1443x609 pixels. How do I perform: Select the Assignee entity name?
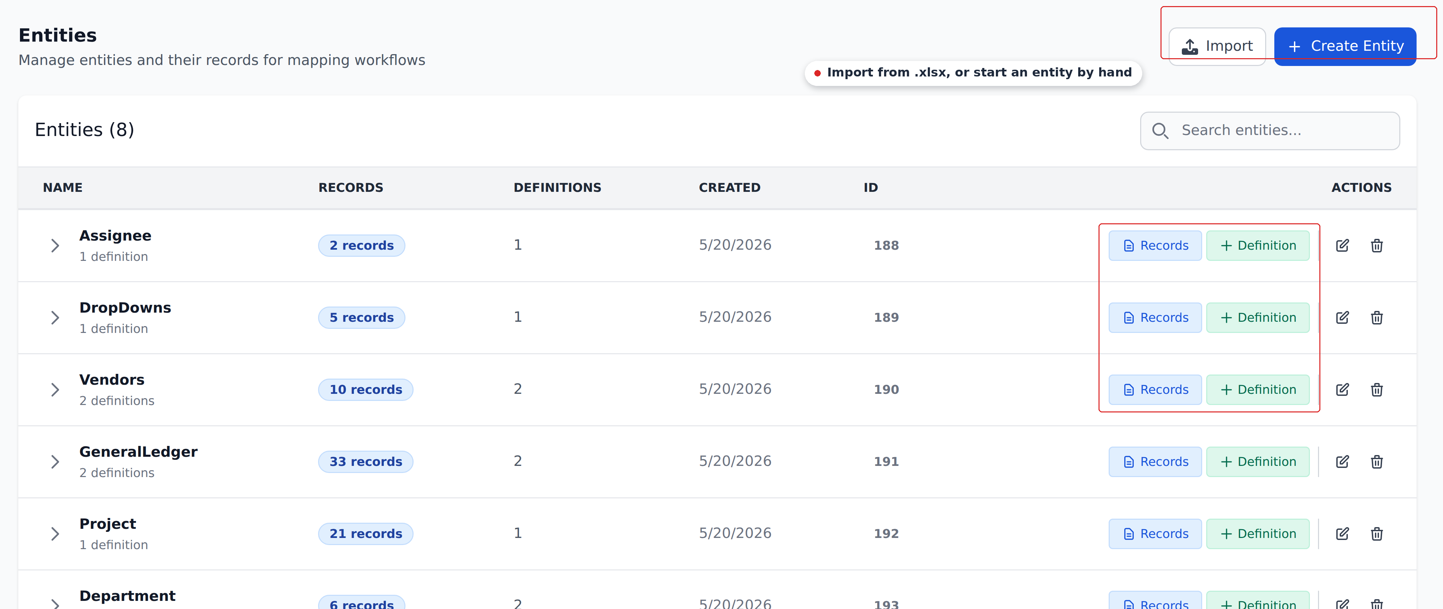pos(116,236)
